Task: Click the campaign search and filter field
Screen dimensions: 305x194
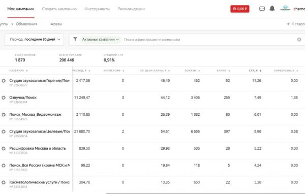Action: (209, 40)
